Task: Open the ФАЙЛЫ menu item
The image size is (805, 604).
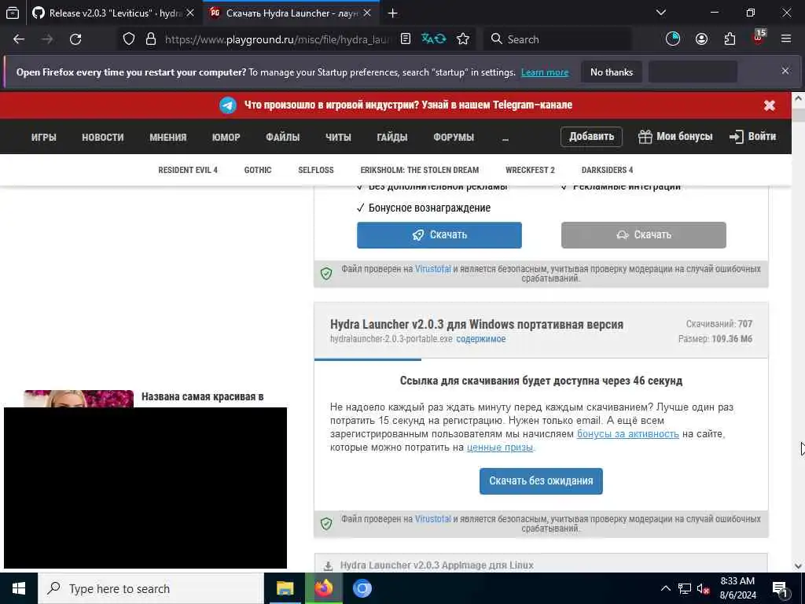Action: pyautogui.click(x=282, y=137)
